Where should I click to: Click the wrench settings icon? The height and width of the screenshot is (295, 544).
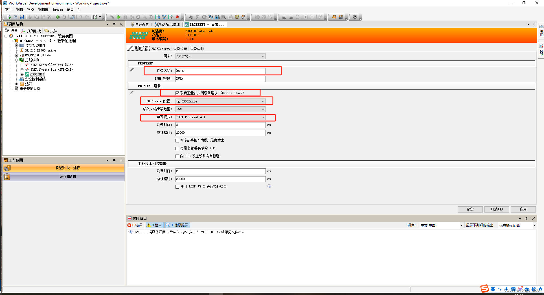112,17
